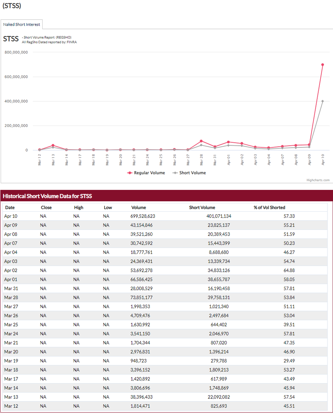The width and height of the screenshot is (333, 415).
Task: Click volume value 43,154,846
Action: [x=142, y=225]
